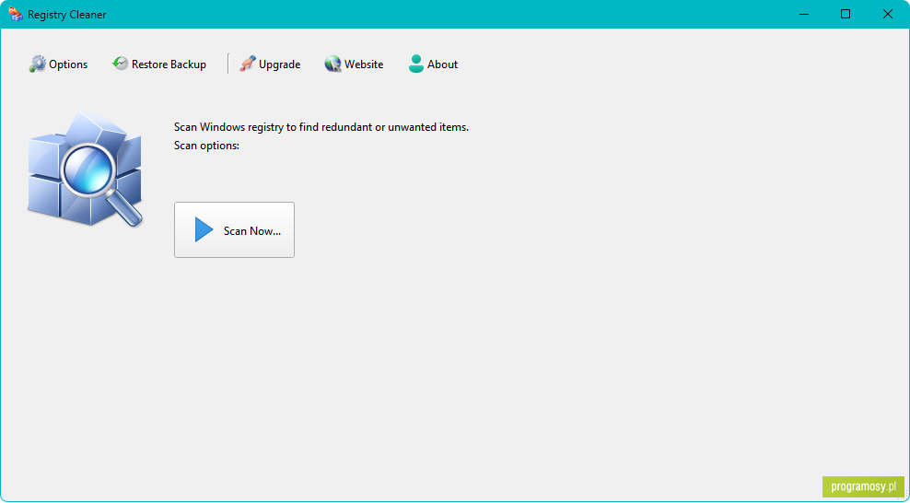Minimize the Registry Cleaner window

click(x=804, y=15)
